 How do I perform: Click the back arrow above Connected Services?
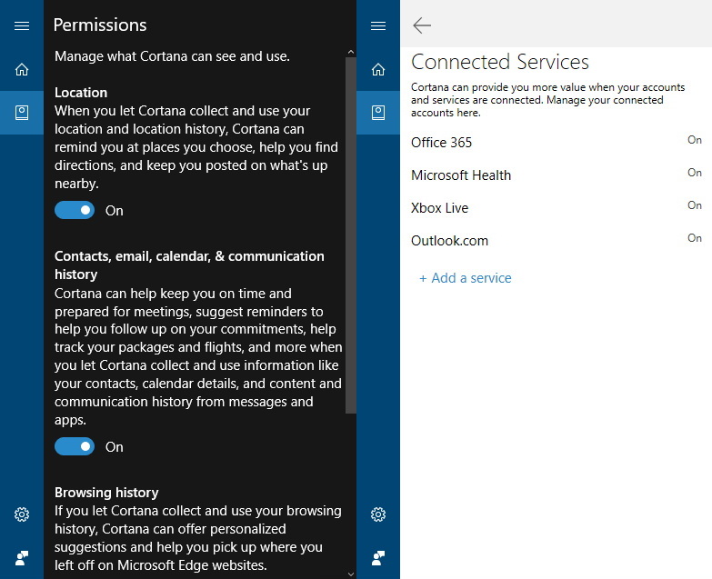[422, 25]
